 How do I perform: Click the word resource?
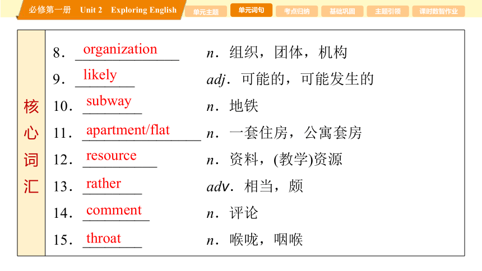point(112,156)
